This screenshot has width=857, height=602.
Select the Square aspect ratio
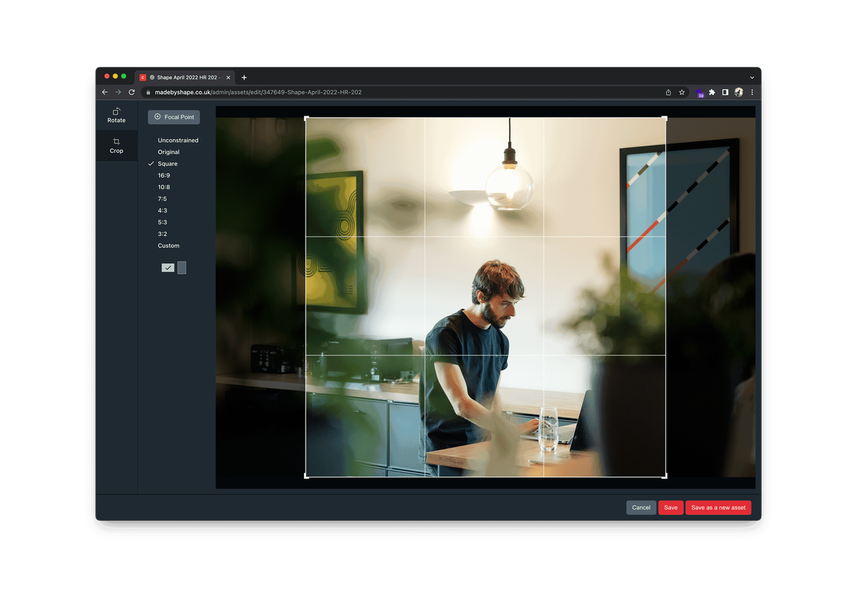167,163
